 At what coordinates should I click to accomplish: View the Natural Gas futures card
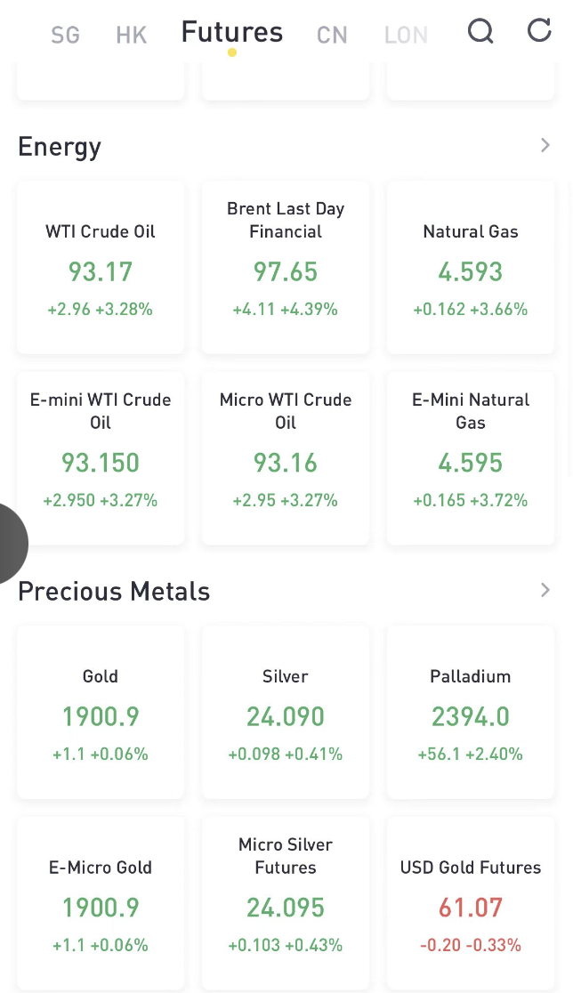point(471,268)
